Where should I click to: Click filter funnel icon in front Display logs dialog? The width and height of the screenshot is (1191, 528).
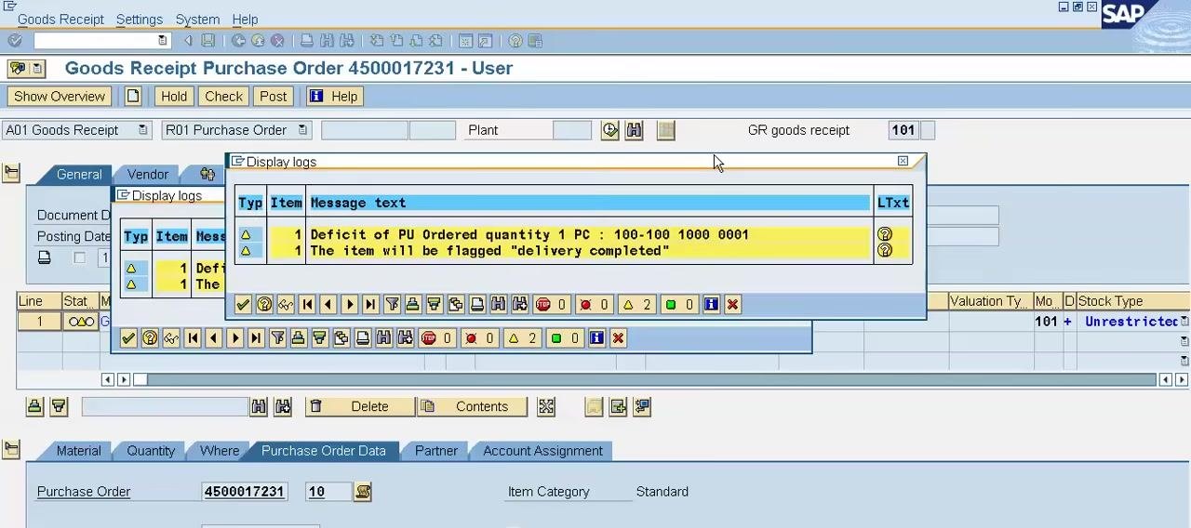(392, 304)
